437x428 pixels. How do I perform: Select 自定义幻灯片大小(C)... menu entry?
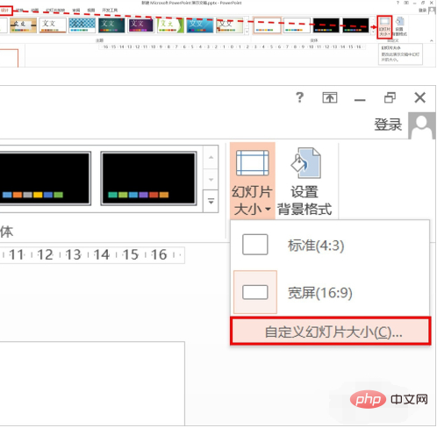pyautogui.click(x=331, y=332)
